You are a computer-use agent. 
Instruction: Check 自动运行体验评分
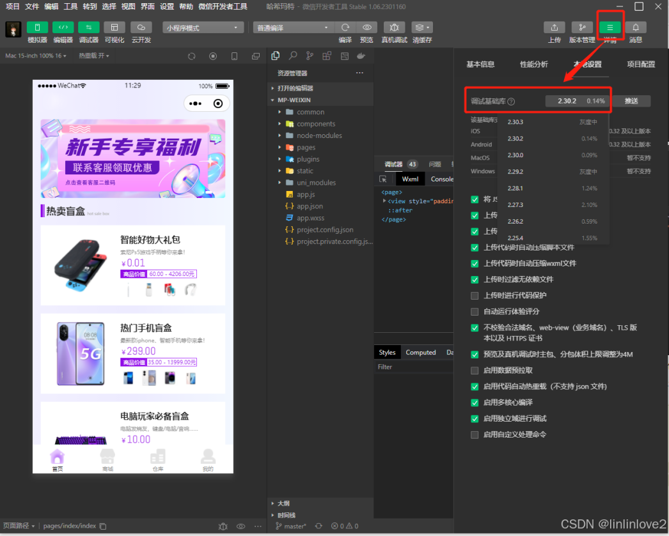pyautogui.click(x=475, y=312)
